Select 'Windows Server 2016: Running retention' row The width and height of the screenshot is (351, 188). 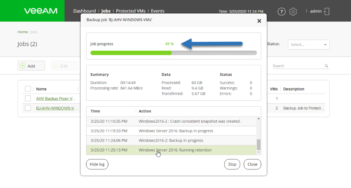[x=171, y=150]
